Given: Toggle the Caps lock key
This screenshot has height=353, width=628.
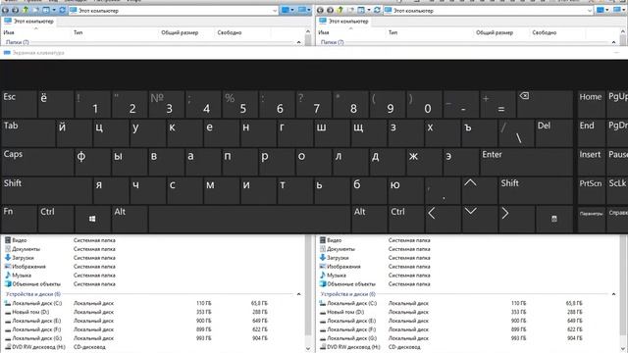Looking at the screenshot, I should pyautogui.click(x=37, y=161).
